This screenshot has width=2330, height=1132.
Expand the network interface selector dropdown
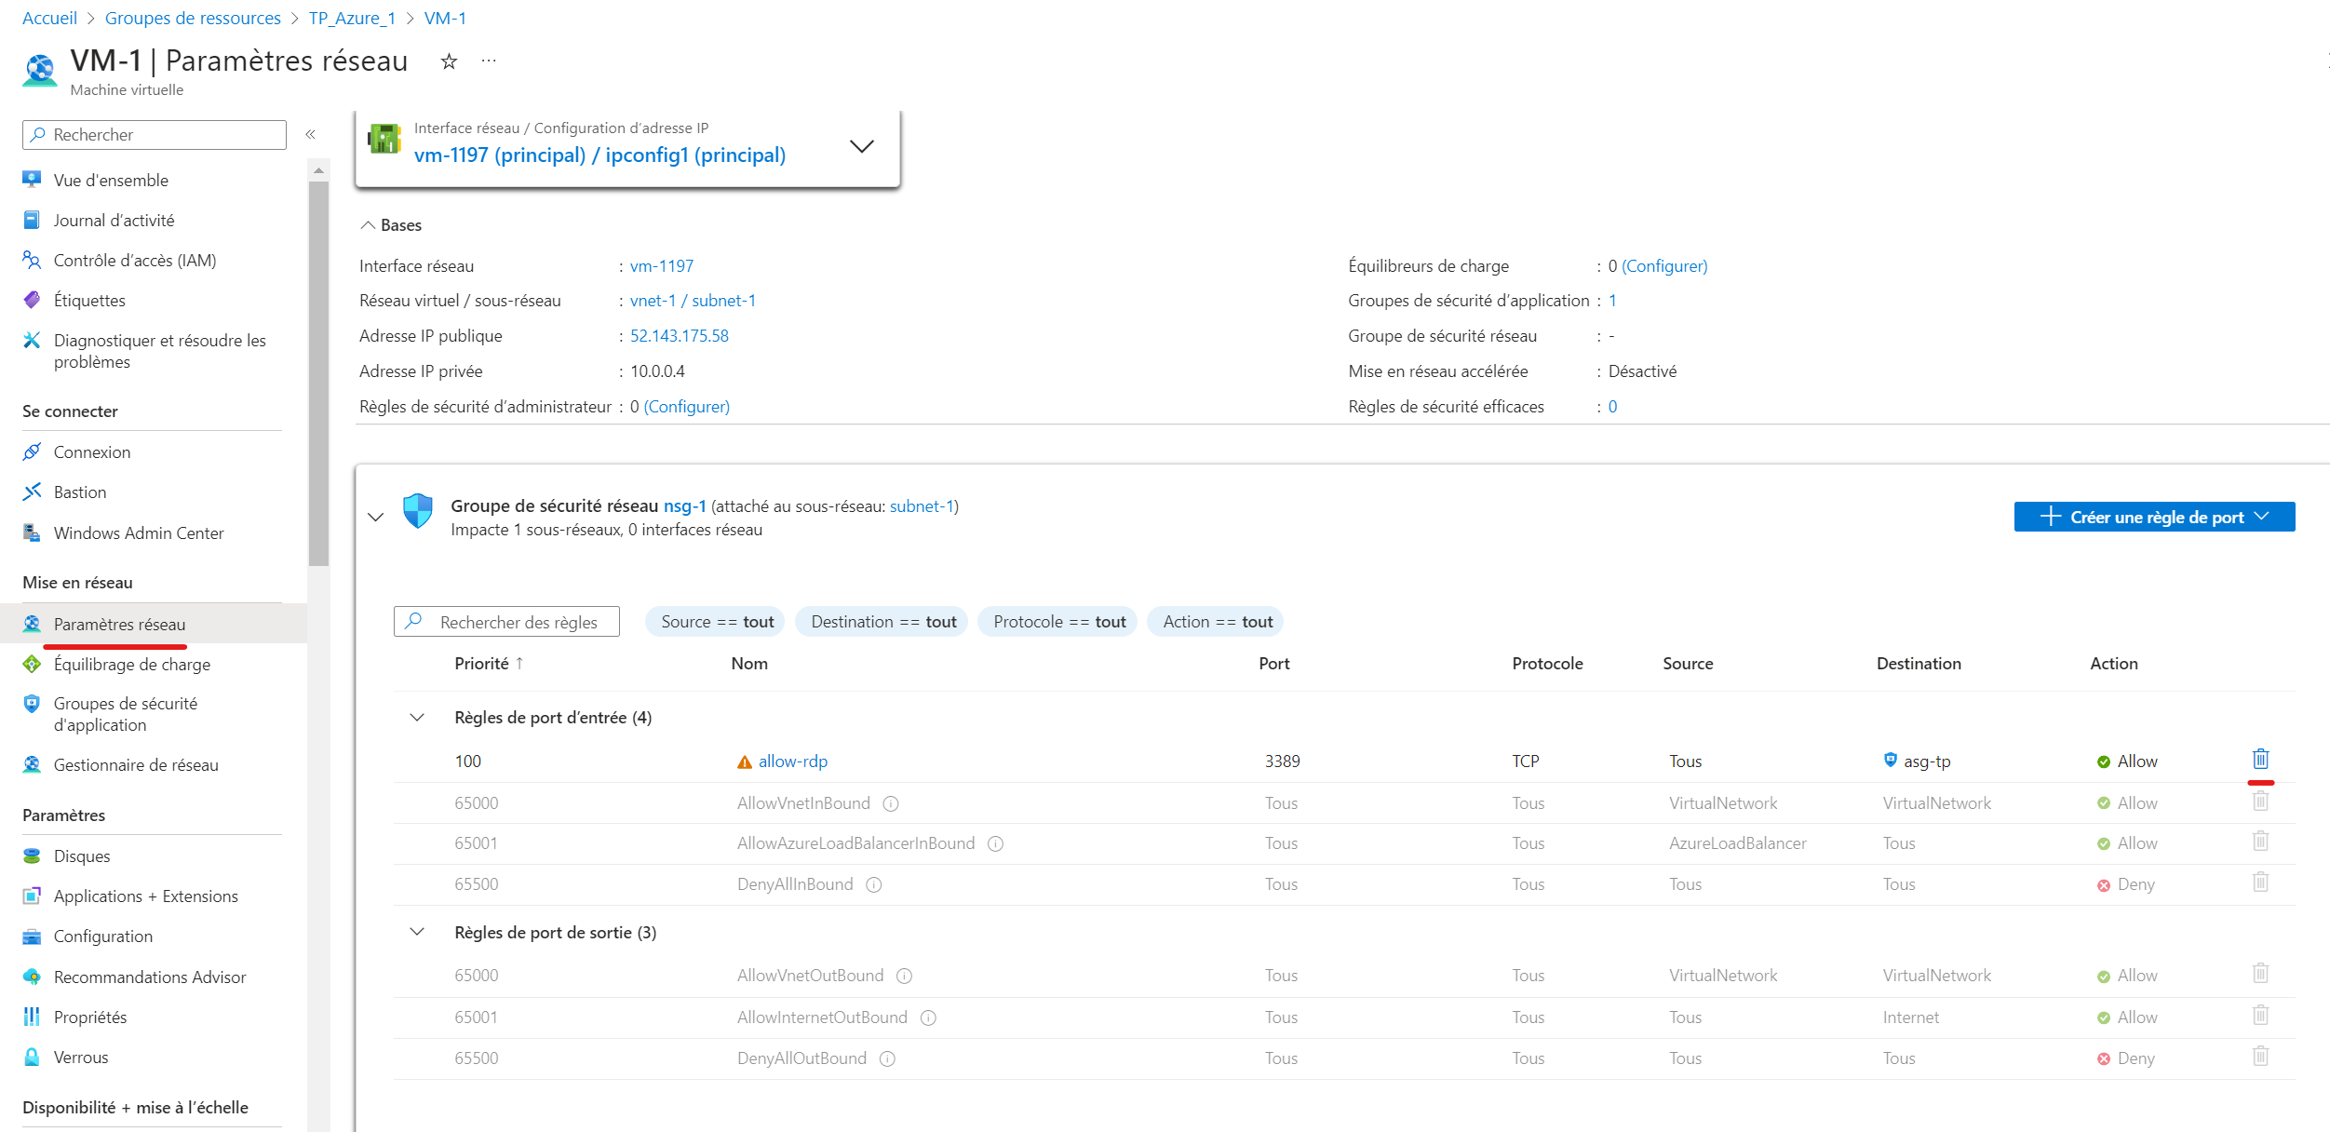[862, 146]
